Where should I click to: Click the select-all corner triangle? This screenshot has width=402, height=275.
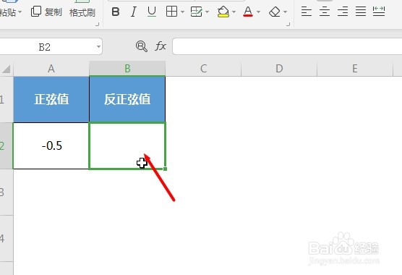pyautogui.click(x=7, y=69)
